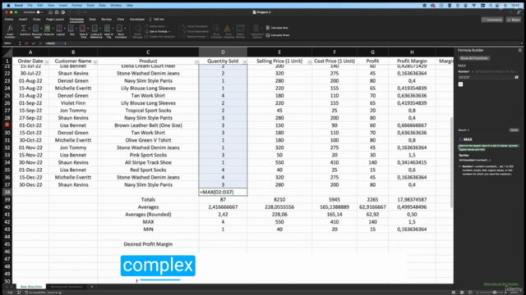The width and height of the screenshot is (526, 295).
Task: Add a new sheet with plus button
Action: point(92,287)
